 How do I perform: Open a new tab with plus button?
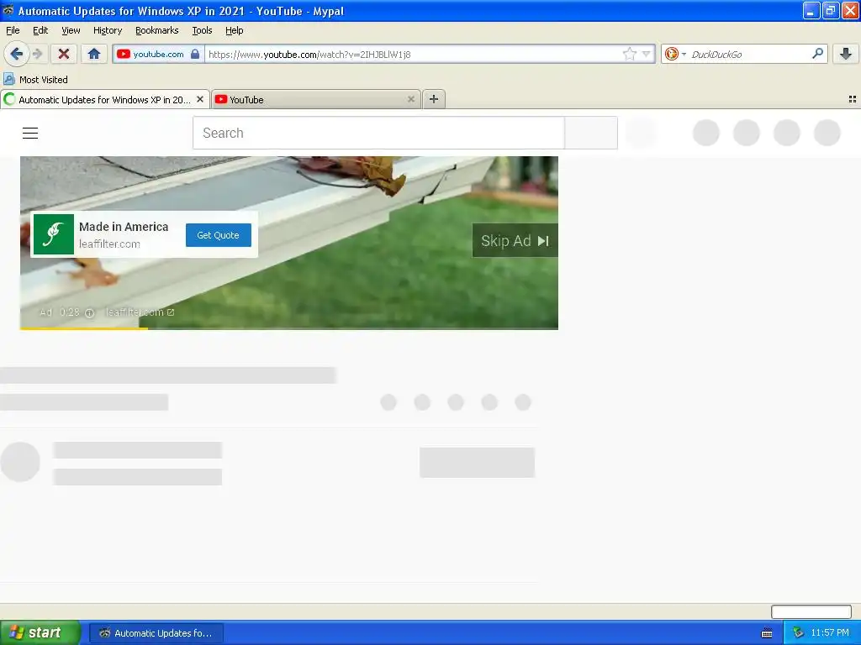tap(434, 99)
